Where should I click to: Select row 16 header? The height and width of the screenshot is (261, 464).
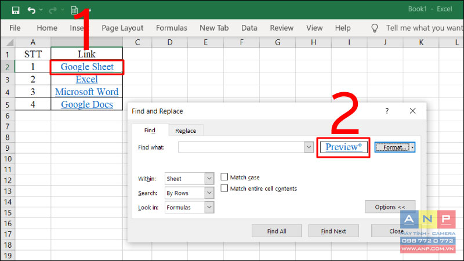[x=8, y=223]
